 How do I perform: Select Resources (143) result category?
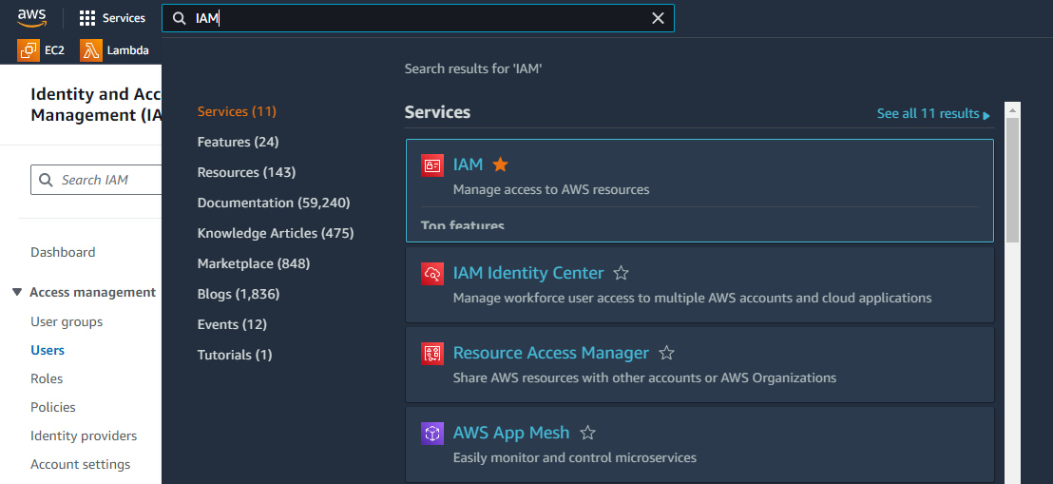[246, 172]
